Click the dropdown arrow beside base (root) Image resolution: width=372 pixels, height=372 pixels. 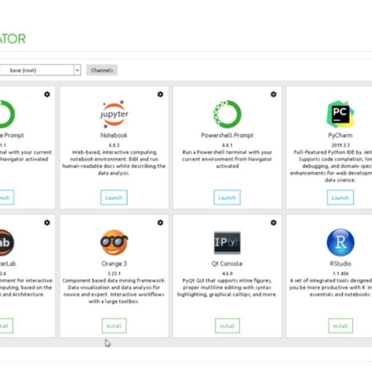tap(77, 70)
